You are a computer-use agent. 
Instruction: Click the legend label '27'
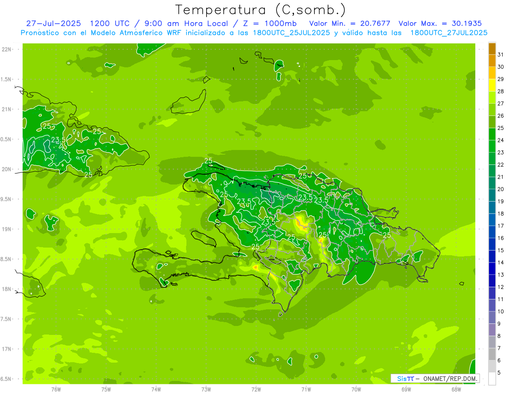tap(501, 104)
